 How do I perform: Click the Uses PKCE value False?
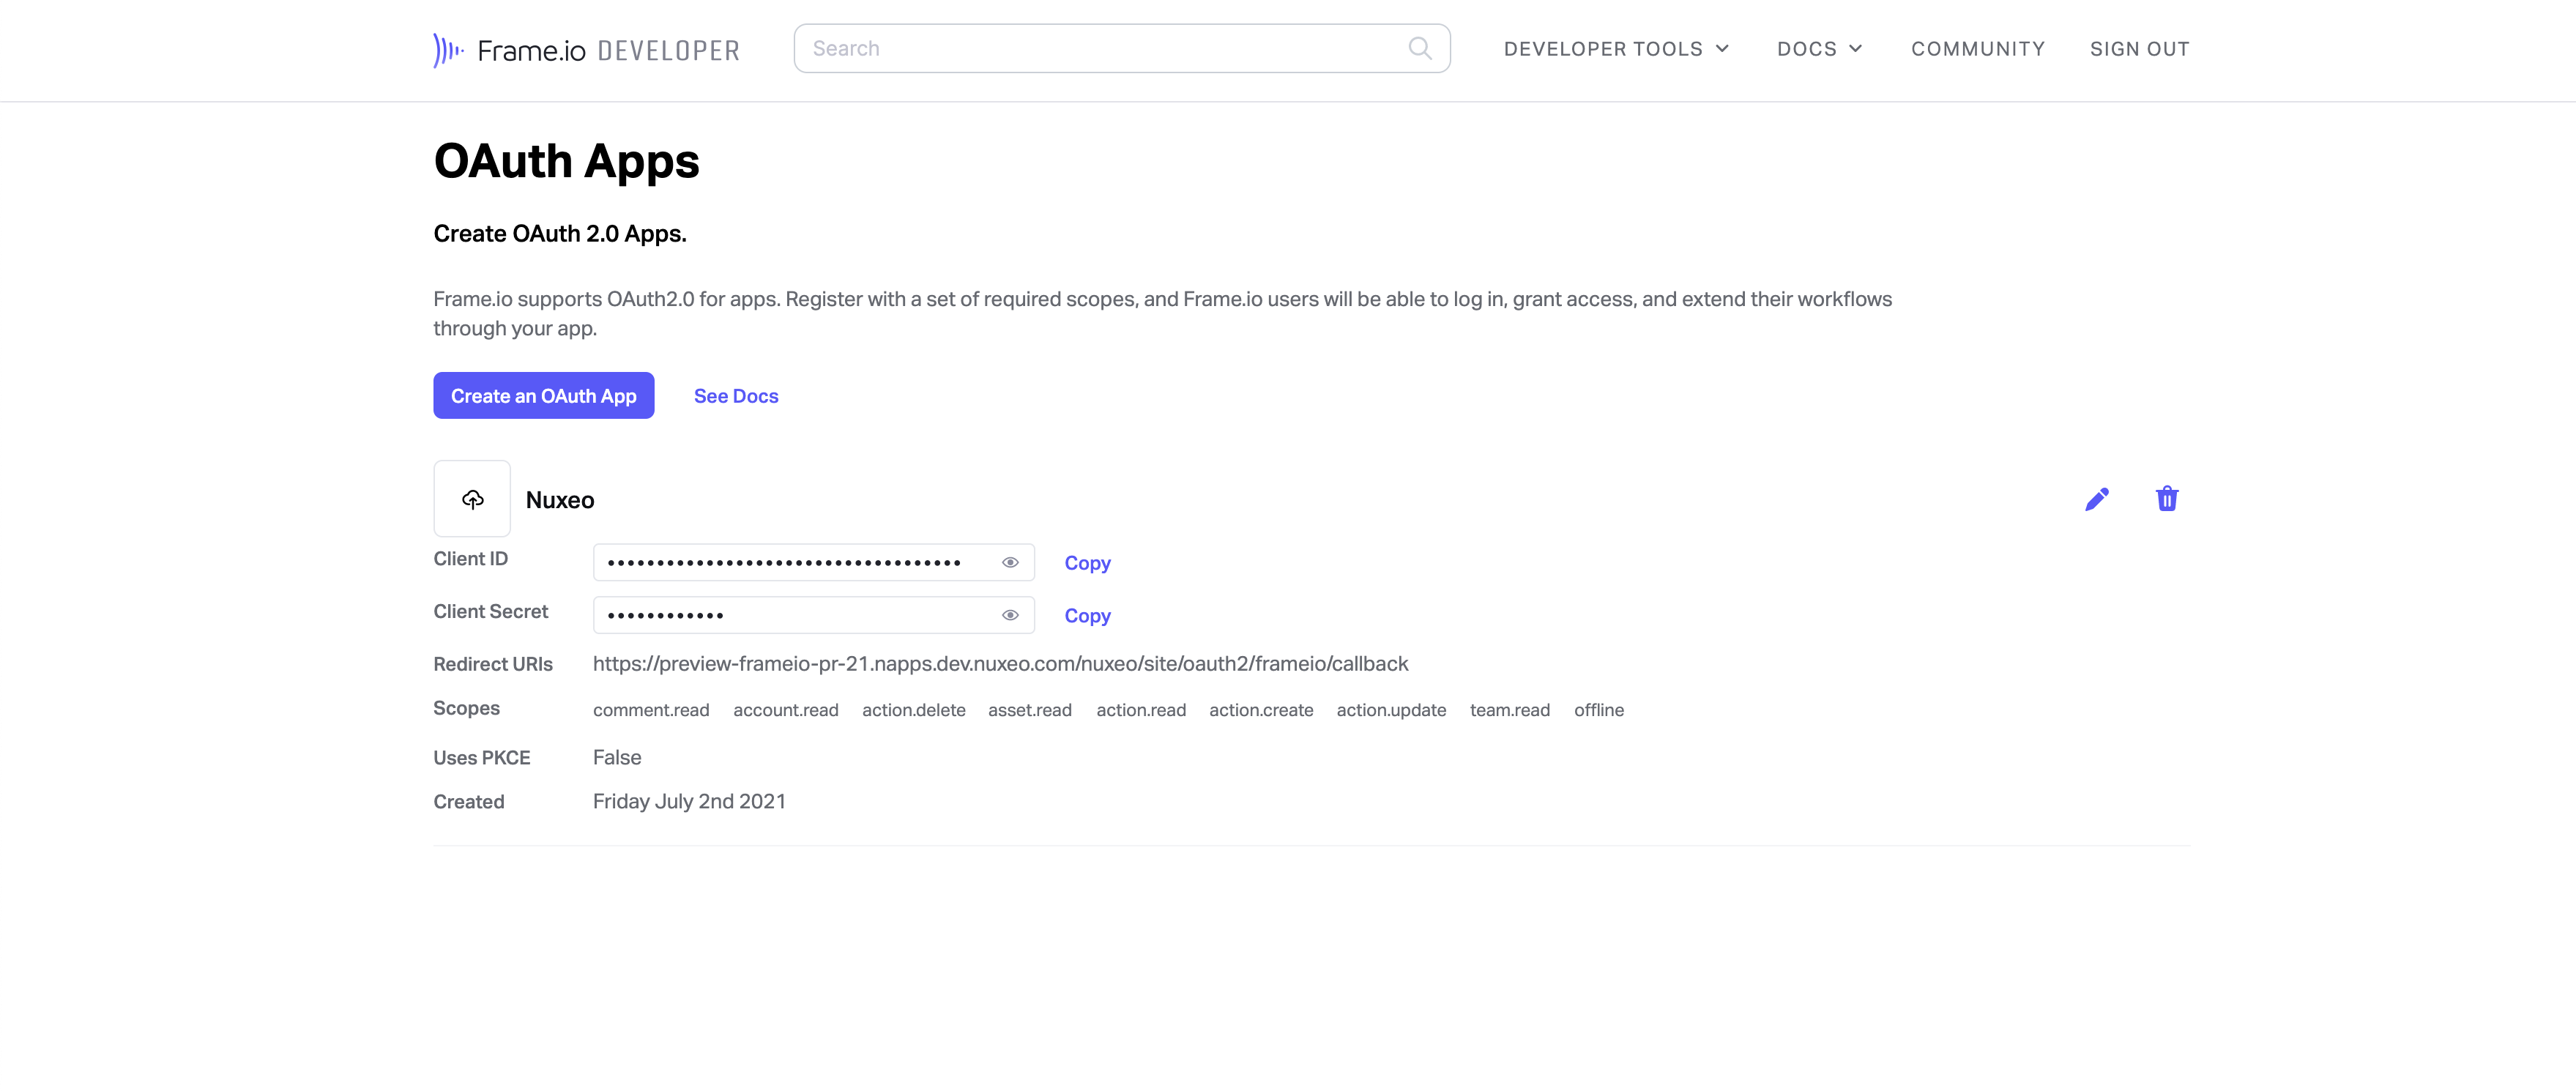click(617, 758)
